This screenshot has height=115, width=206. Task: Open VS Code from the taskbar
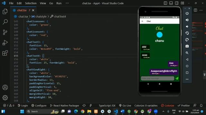pyautogui.click(x=116, y=111)
